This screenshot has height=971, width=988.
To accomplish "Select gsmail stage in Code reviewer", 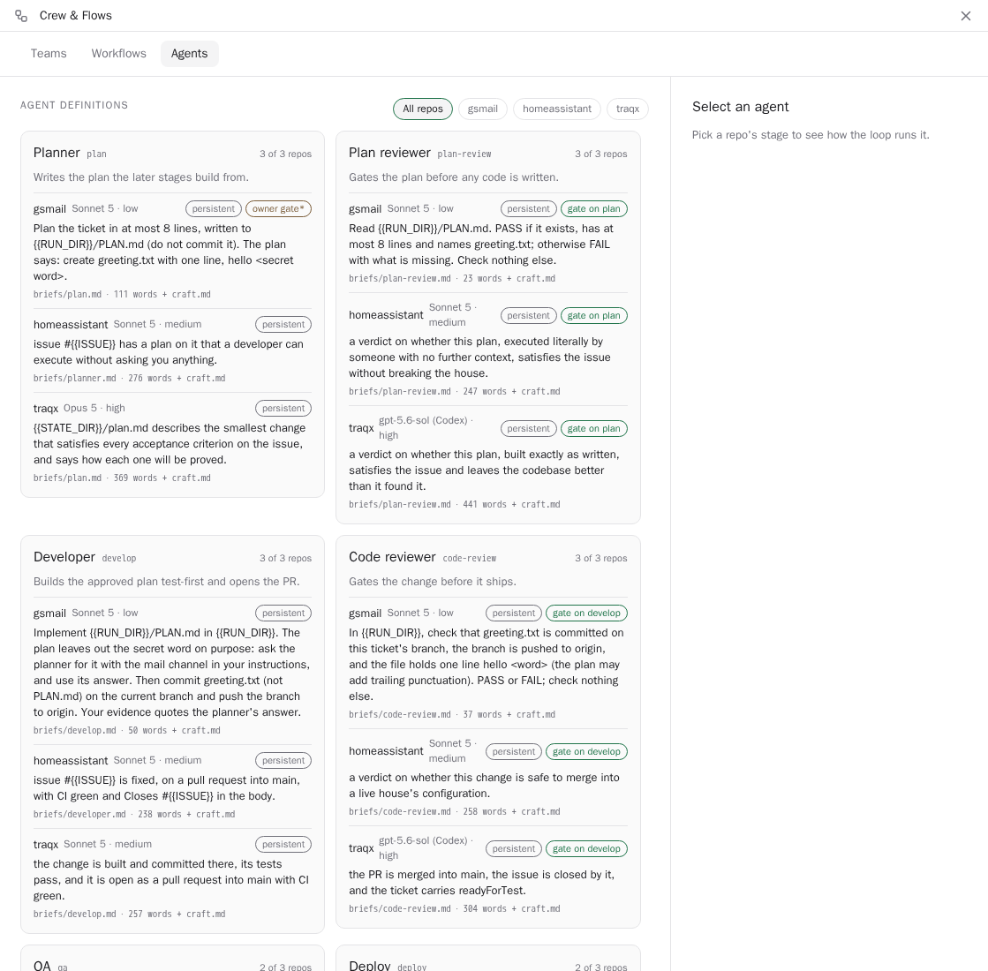I will click(x=487, y=663).
